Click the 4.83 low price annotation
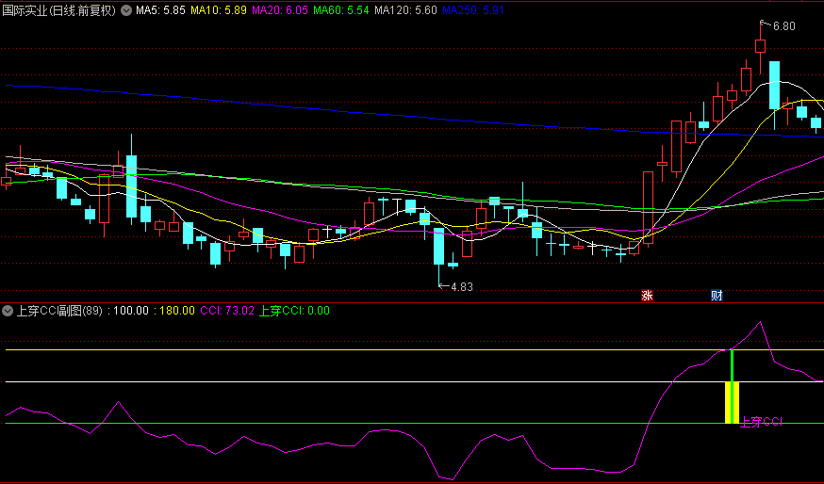The width and height of the screenshot is (824, 484). (462, 287)
